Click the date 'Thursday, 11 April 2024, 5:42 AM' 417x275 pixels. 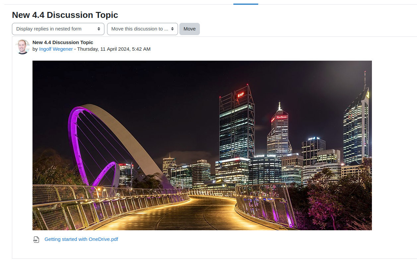(114, 49)
